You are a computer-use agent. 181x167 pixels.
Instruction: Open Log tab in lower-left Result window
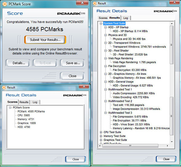pos(35,102)
